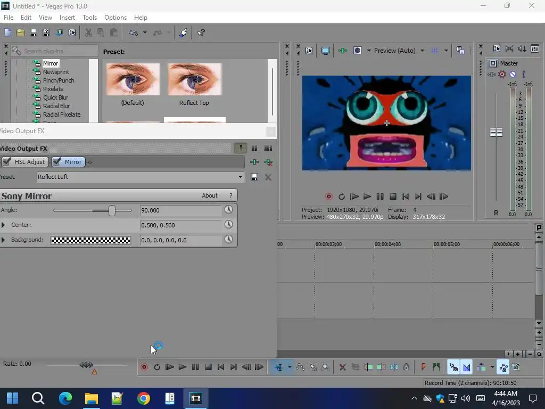545x409 pixels.
Task: Toggle Loop Playback in the main transport
Action: tap(157, 367)
